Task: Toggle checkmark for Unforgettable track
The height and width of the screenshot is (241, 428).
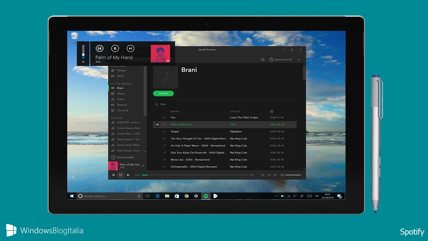Action: (x=165, y=167)
